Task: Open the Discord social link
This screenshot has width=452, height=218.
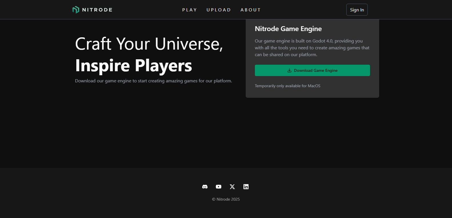Action: pos(205,187)
